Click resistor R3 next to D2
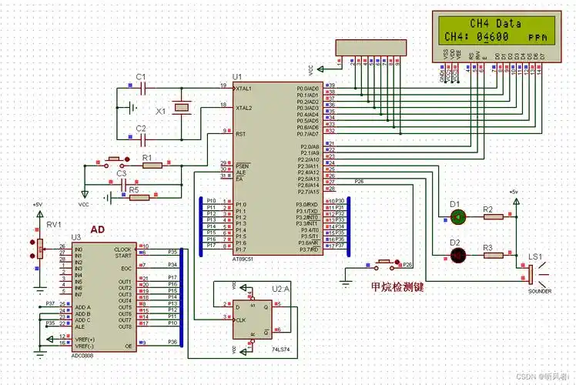This screenshot has width=576, height=385. pyautogui.click(x=493, y=255)
